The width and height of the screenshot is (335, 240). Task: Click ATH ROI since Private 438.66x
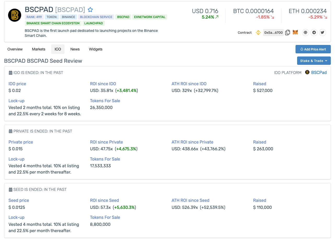pos(199,149)
